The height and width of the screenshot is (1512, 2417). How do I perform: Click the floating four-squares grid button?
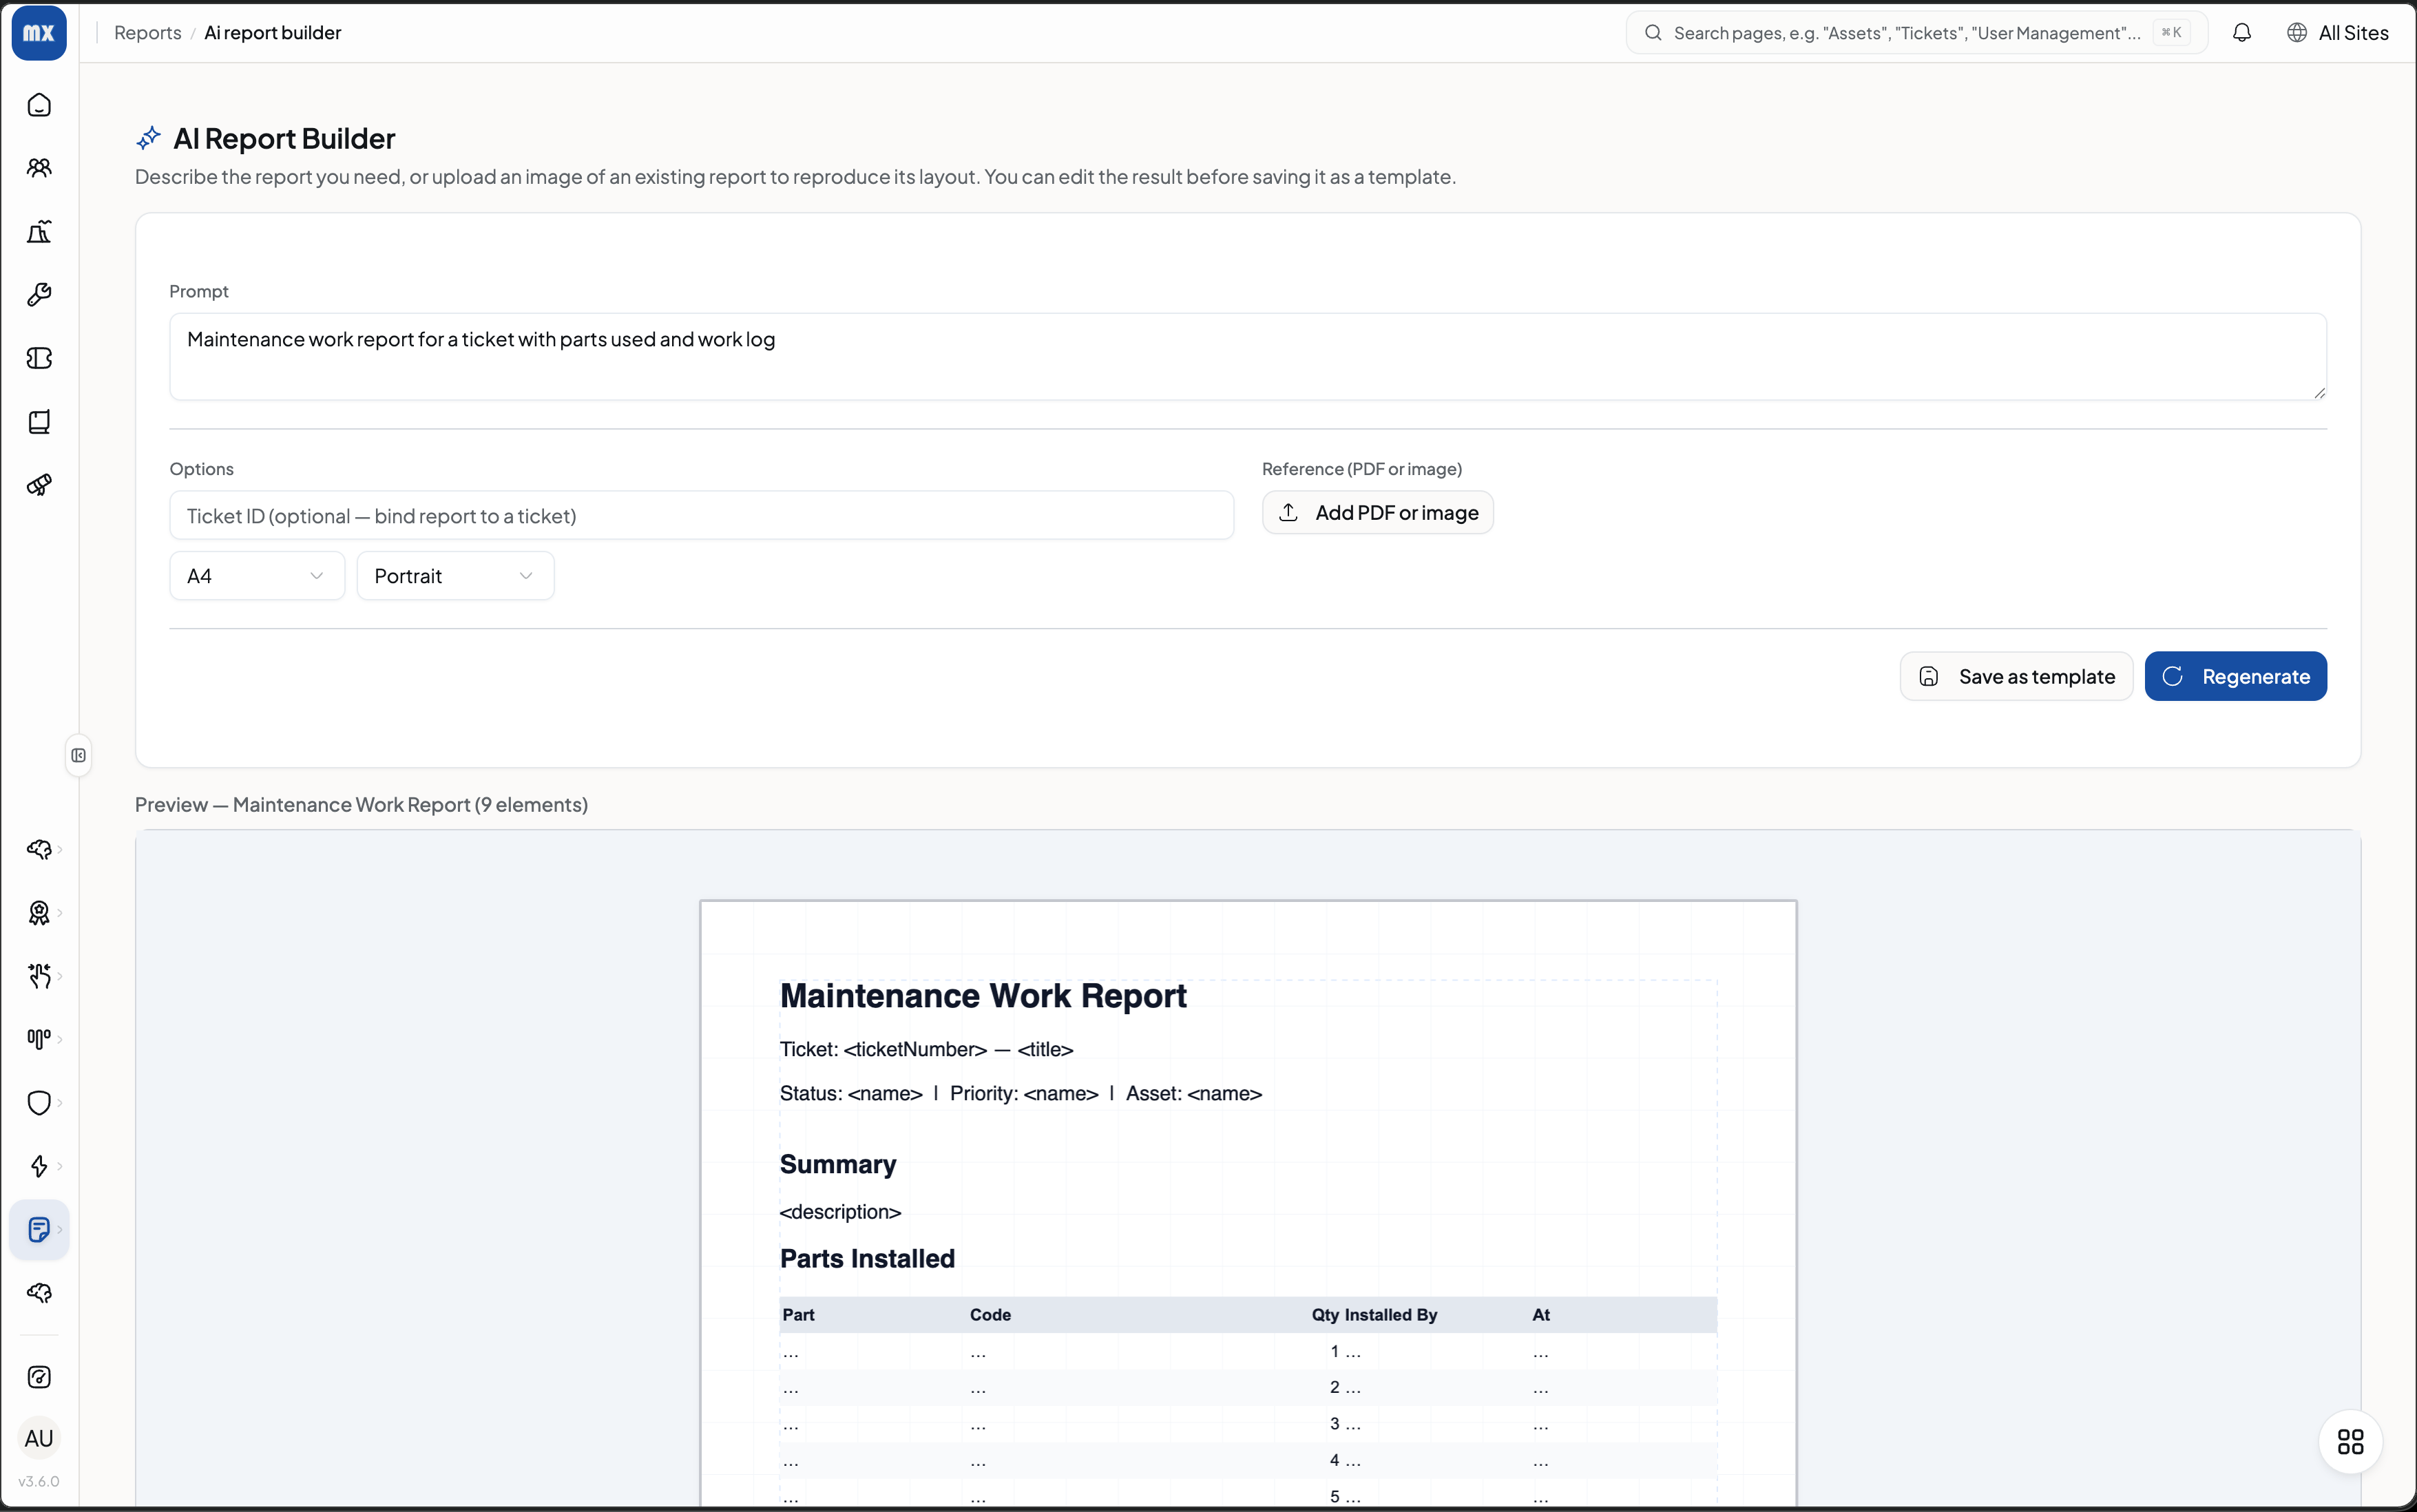(2350, 1441)
